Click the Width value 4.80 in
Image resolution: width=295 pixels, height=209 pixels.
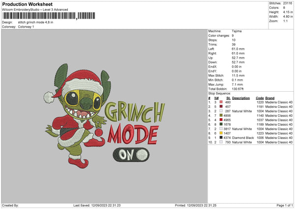pyautogui.click(x=288, y=17)
